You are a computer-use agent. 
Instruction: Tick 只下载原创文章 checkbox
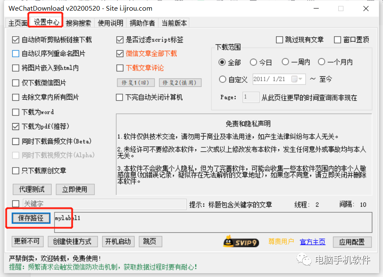point(16,170)
